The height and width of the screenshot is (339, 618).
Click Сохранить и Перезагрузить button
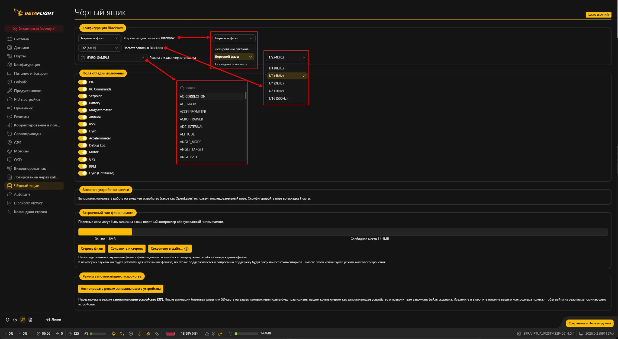[590, 323]
